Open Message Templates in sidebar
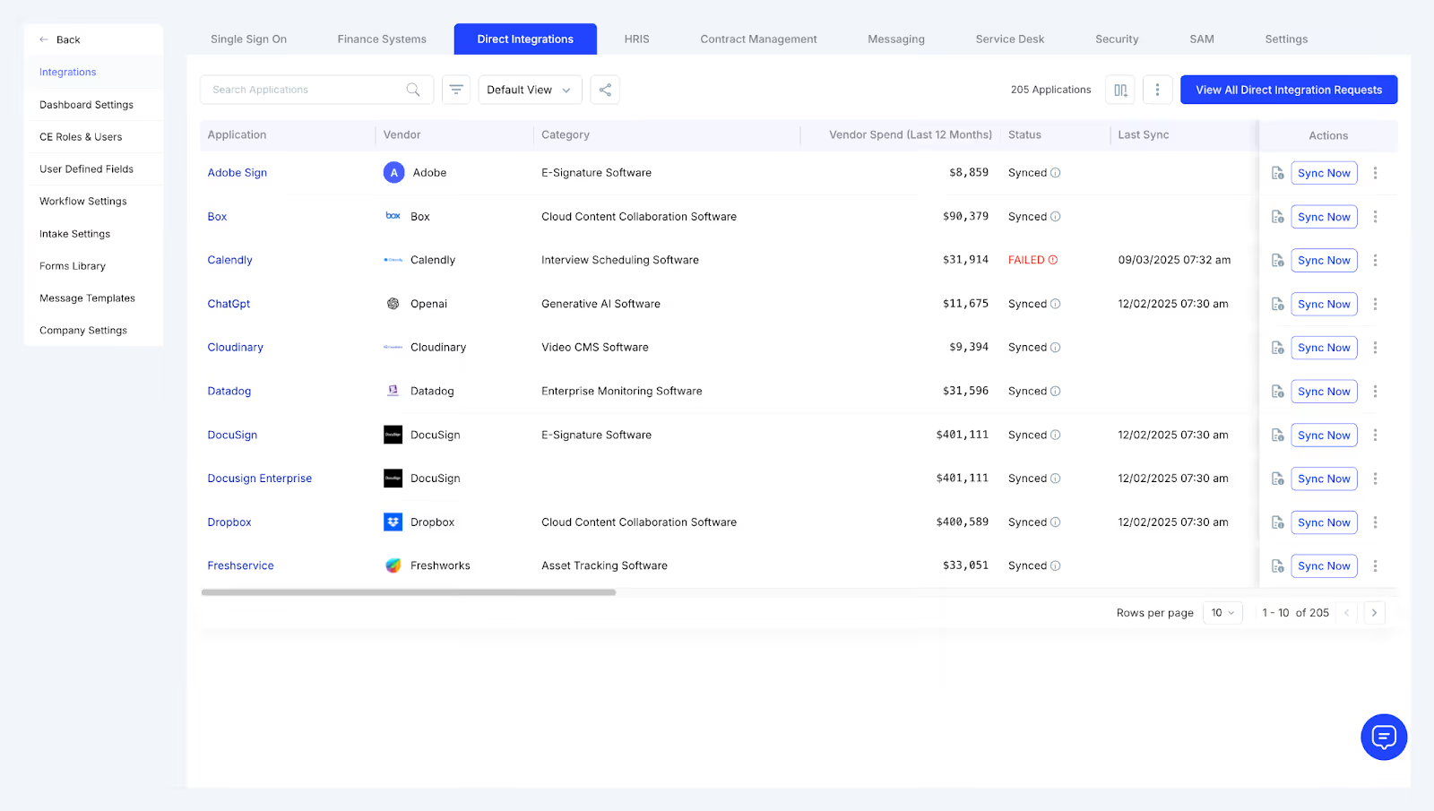 pos(87,298)
